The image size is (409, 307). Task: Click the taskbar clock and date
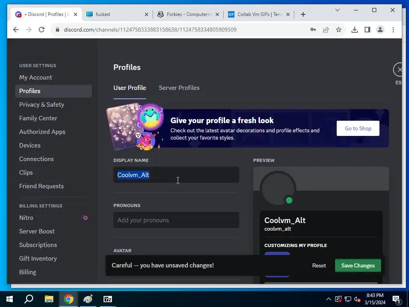[x=375, y=299]
